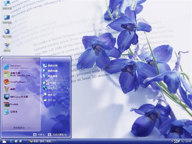
Task: Select 我的文档 desktop icon
Action: coord(7,5)
